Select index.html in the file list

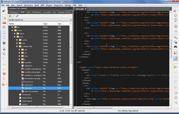29,85
